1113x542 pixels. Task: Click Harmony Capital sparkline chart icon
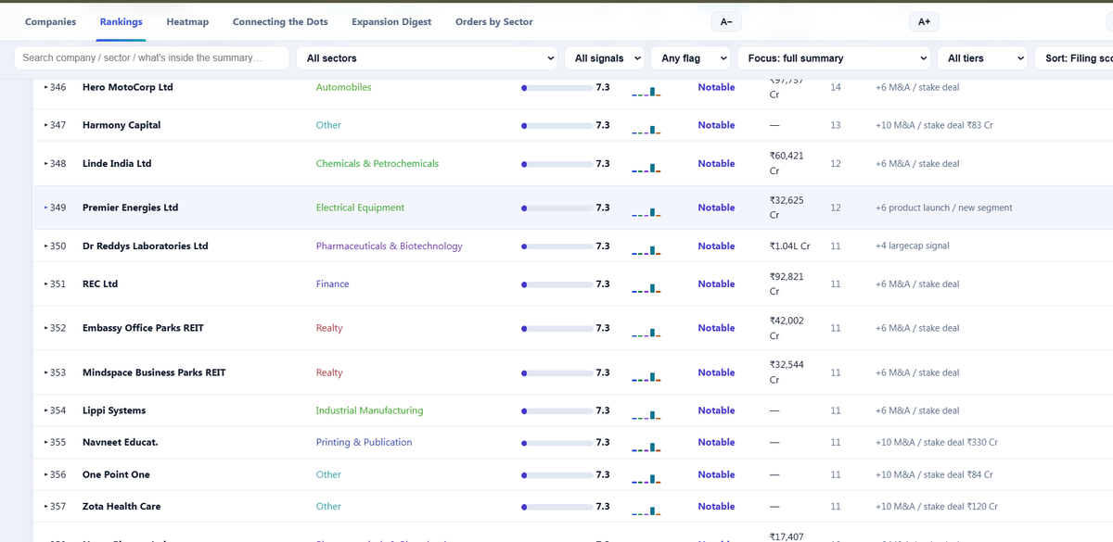point(646,129)
